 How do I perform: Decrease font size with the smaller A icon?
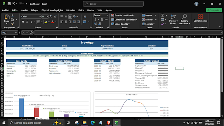[55, 16]
